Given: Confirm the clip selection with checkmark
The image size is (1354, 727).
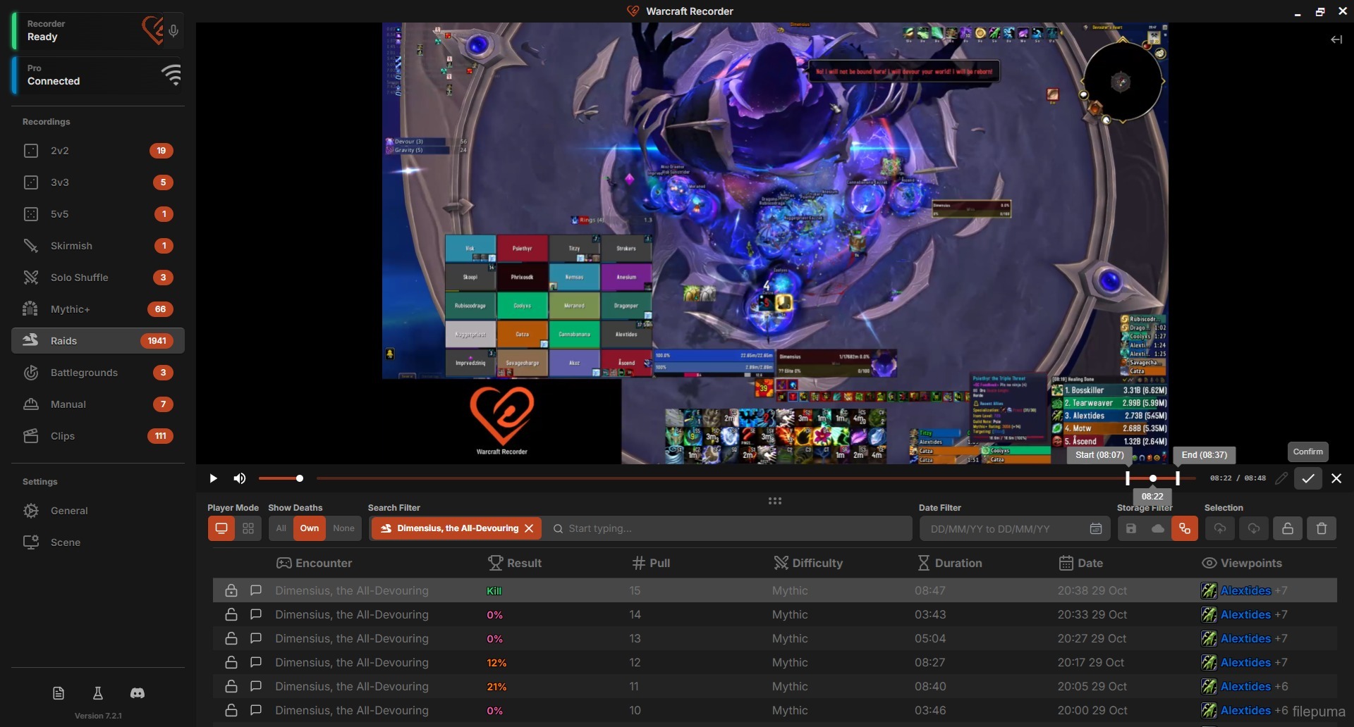Looking at the screenshot, I should pyautogui.click(x=1307, y=478).
